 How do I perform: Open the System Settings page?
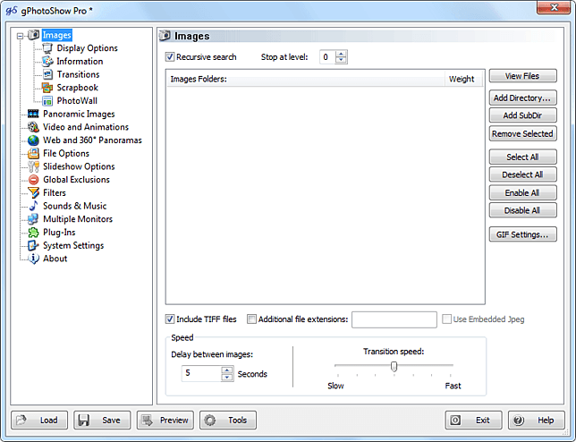[x=73, y=245]
